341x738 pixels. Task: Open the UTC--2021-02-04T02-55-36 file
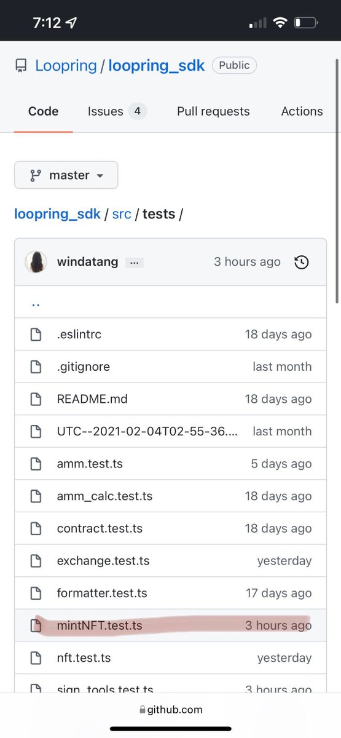(146, 431)
